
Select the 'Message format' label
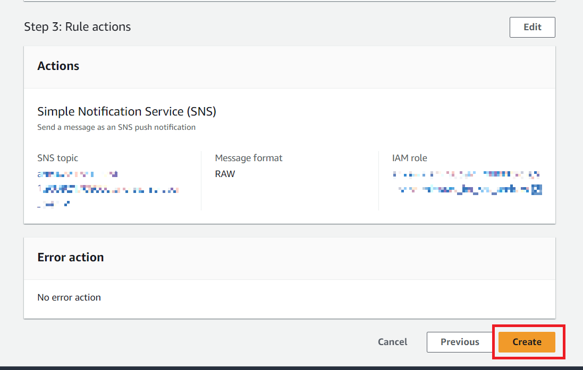(248, 158)
